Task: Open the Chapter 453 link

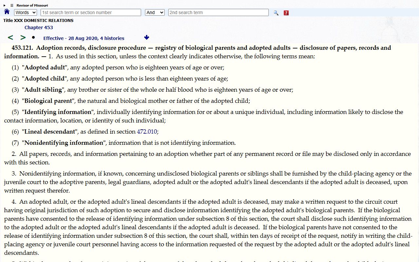Action: [x=39, y=28]
